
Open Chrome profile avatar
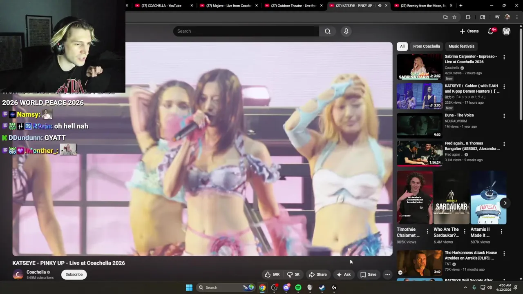507,17
